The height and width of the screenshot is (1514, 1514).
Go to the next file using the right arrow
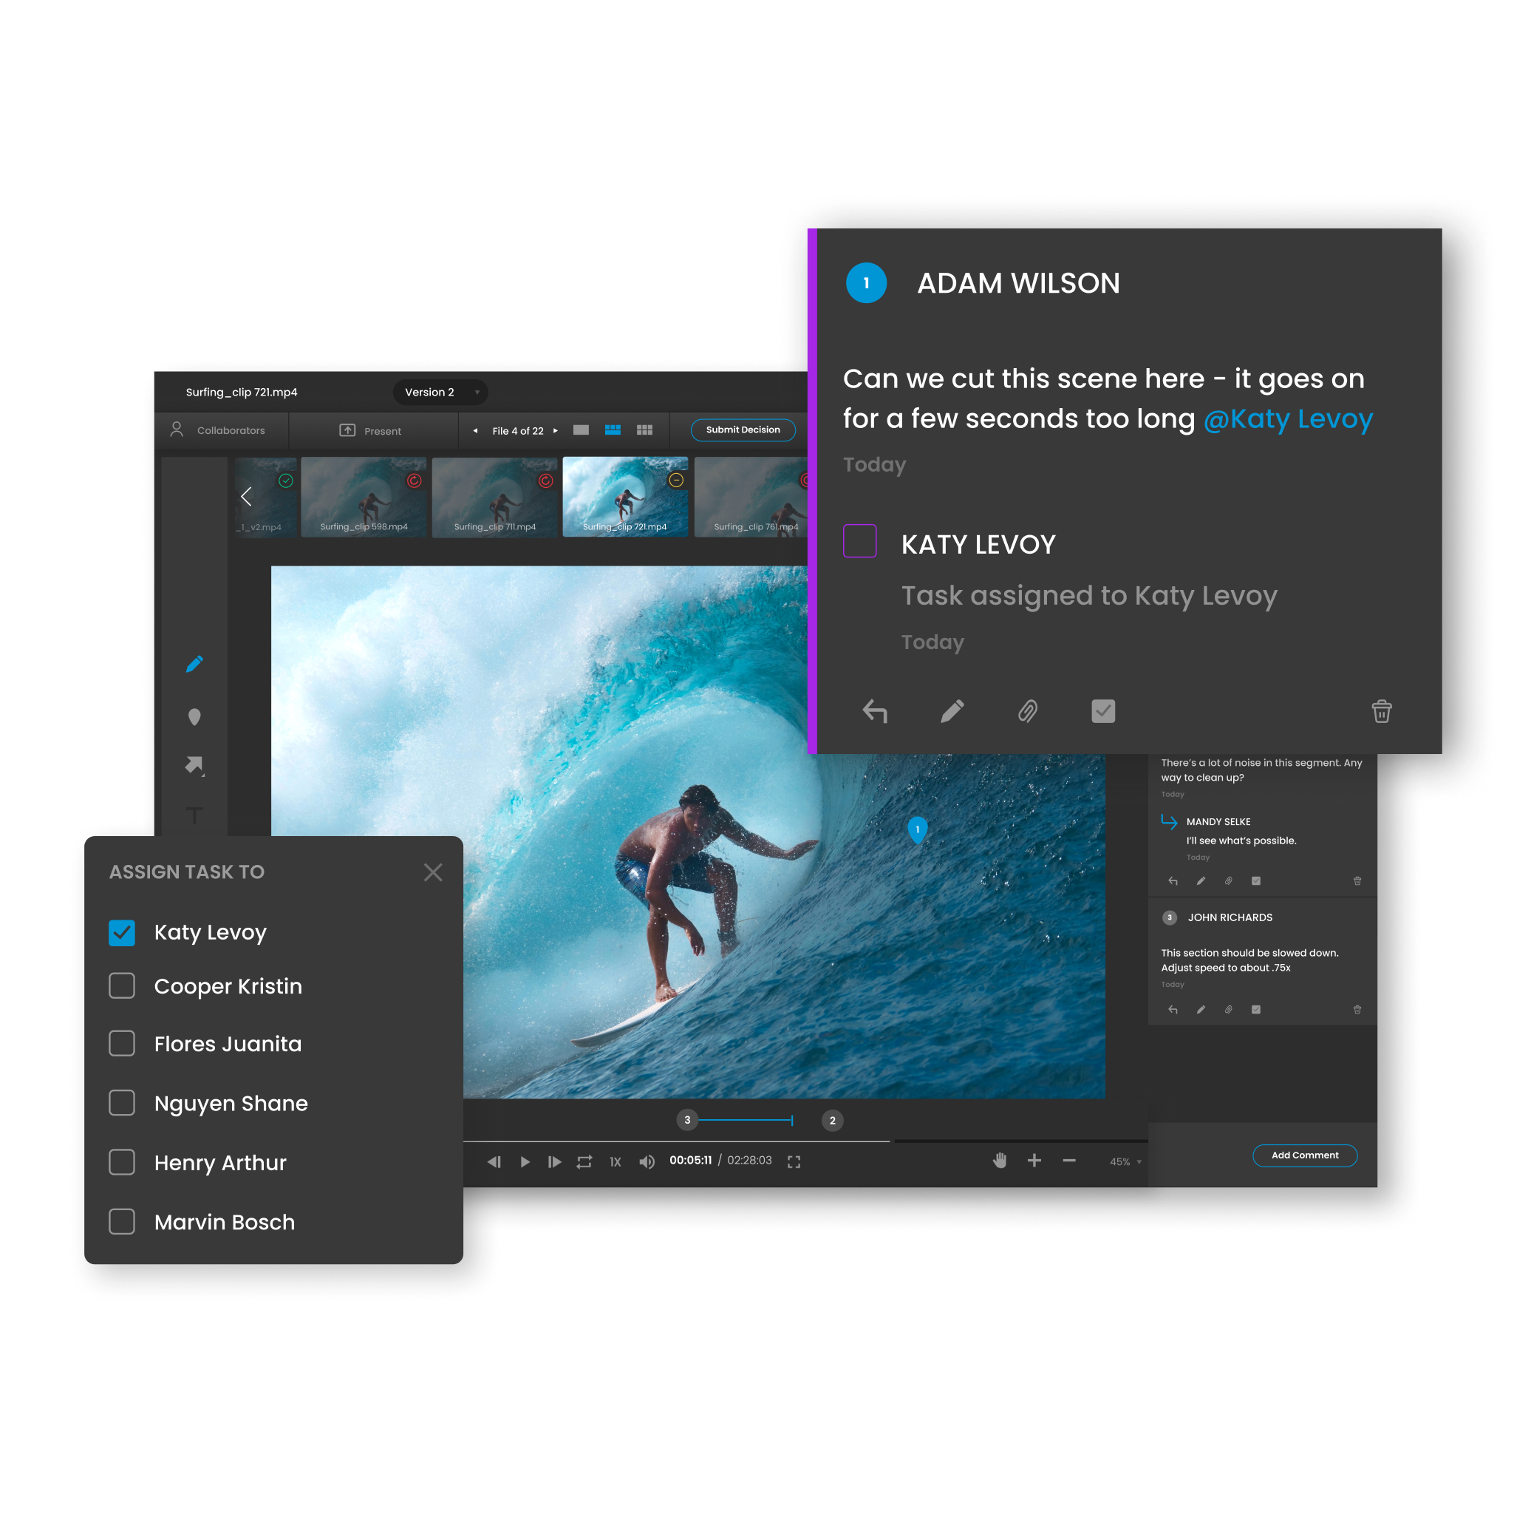tap(556, 430)
